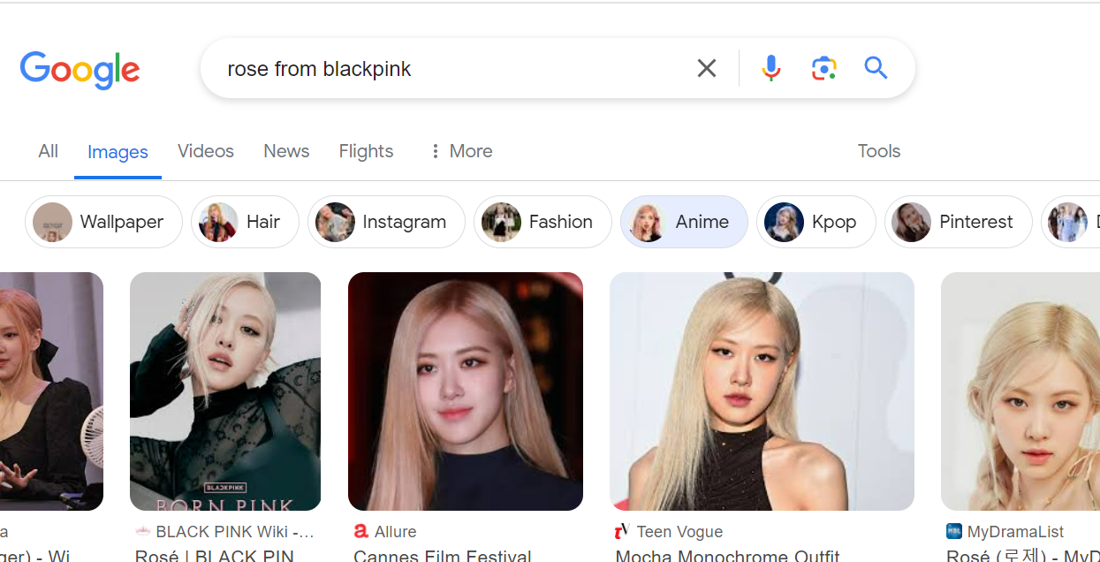Click the MyDramaList source link
Image resolution: width=1100 pixels, height=562 pixels.
coord(1016,532)
